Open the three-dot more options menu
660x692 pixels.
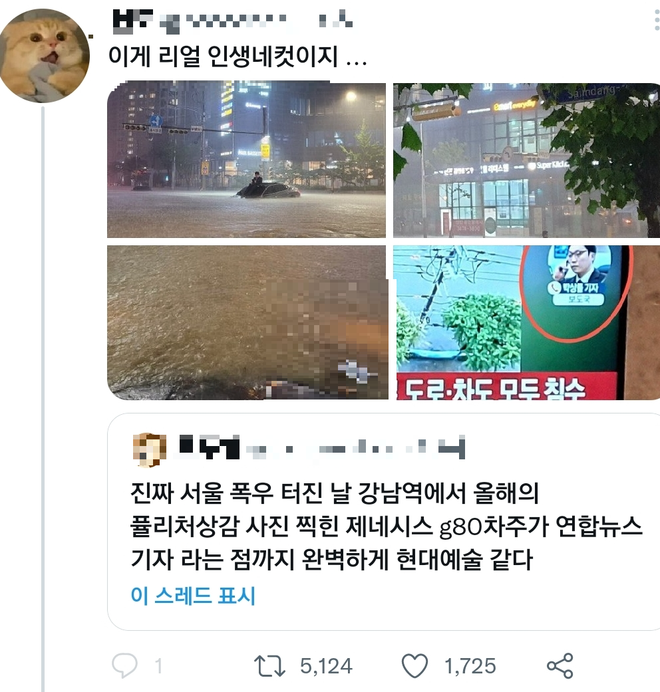click(x=657, y=21)
